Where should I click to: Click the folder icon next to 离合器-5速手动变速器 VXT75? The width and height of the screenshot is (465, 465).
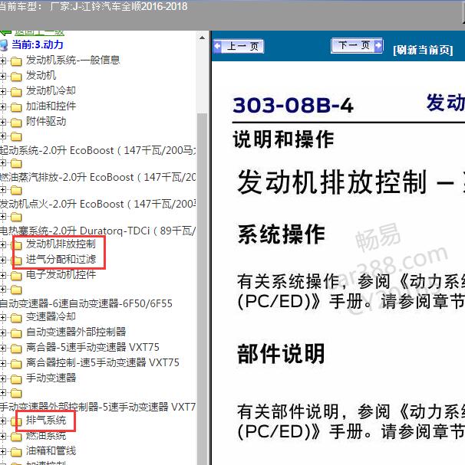[16, 348]
